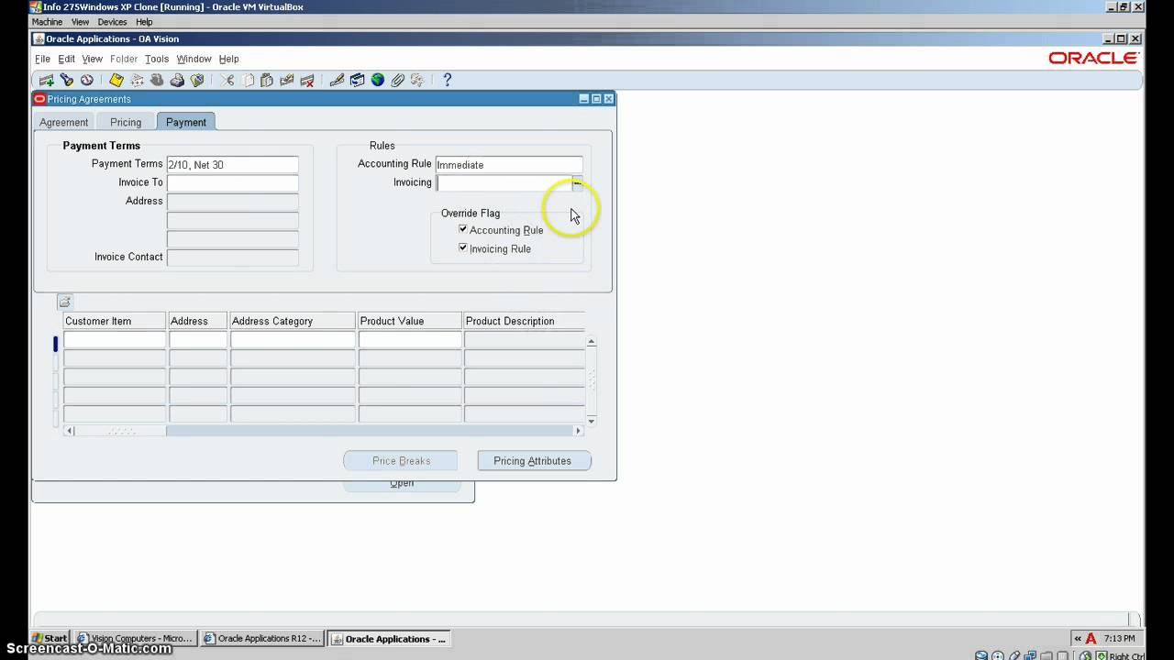Open the VirtualBox Machine menu
This screenshot has width=1174, height=660.
[47, 22]
